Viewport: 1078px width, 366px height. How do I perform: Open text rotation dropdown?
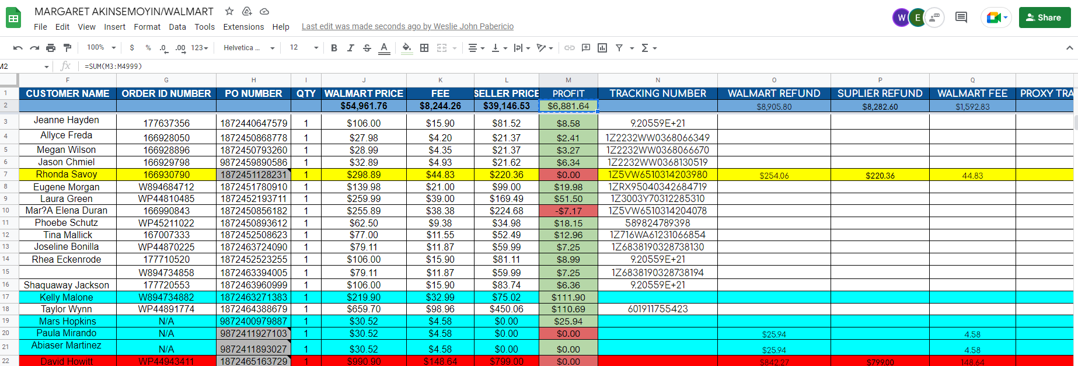coord(545,48)
